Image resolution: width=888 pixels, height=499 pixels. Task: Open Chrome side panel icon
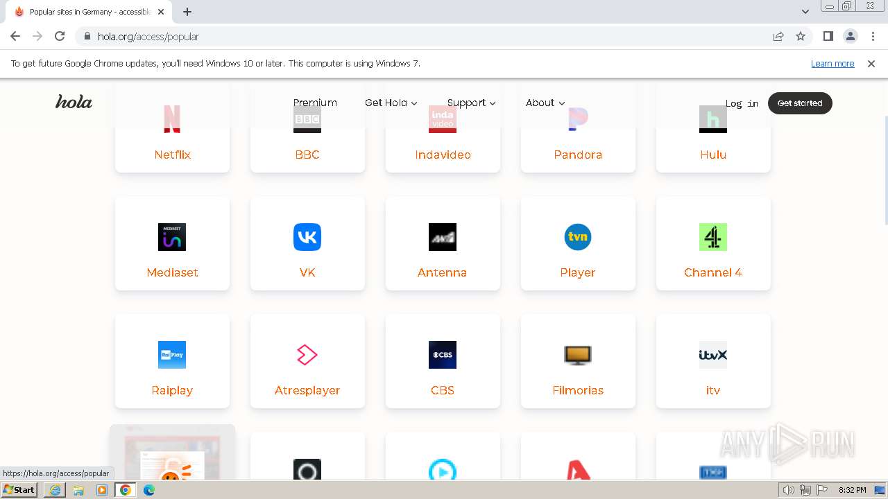828,36
